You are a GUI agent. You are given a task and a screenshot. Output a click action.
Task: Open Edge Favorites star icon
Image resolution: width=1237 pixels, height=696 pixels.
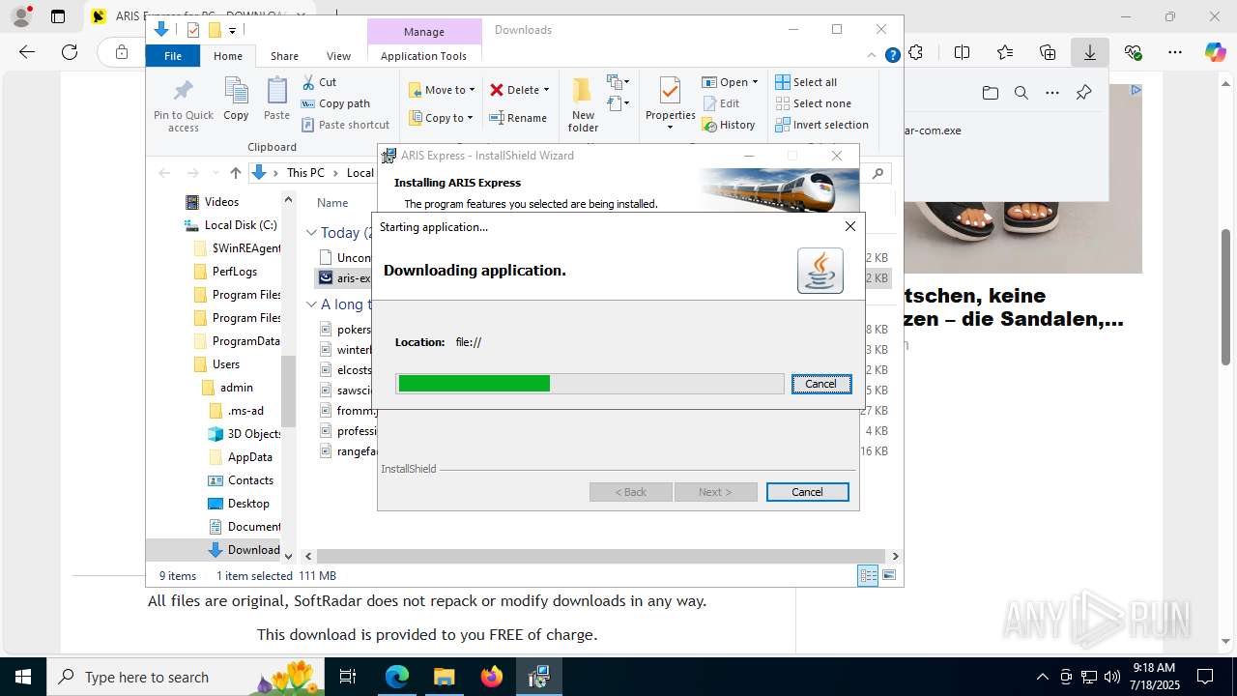coord(1005,52)
